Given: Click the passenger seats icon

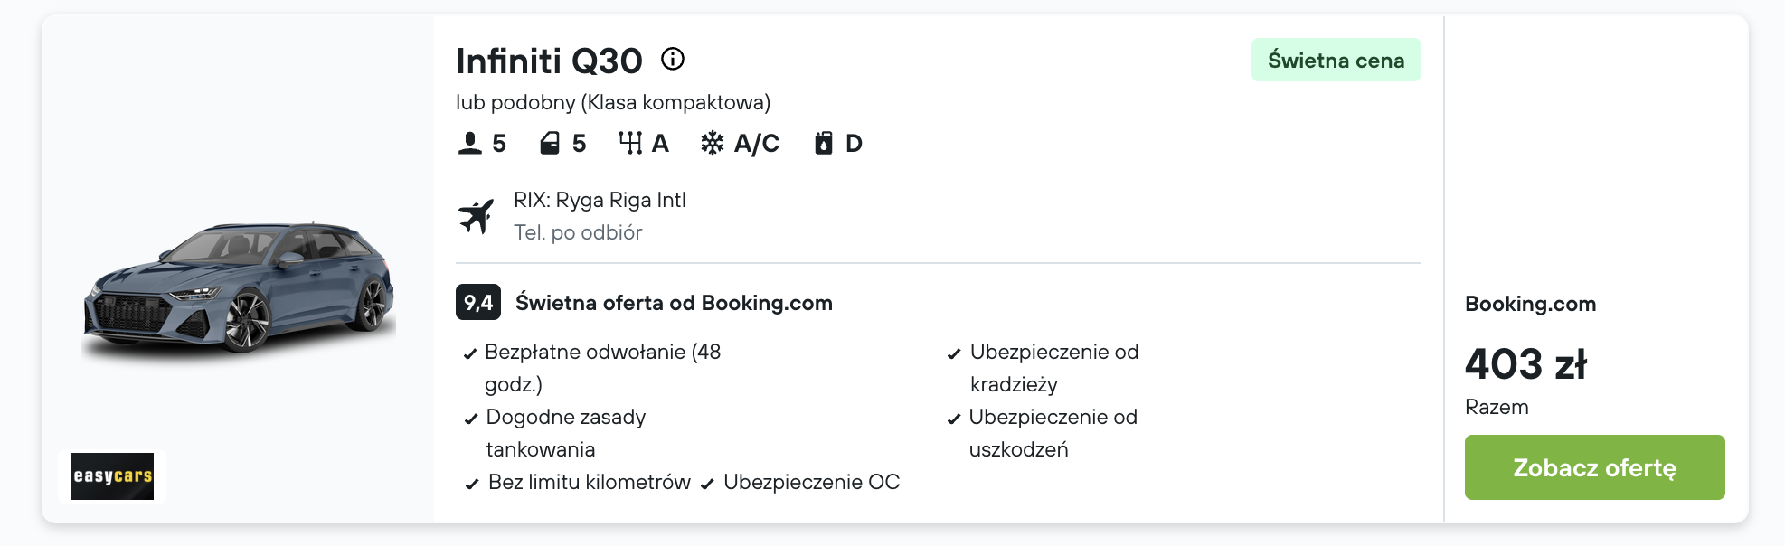Looking at the screenshot, I should [469, 143].
